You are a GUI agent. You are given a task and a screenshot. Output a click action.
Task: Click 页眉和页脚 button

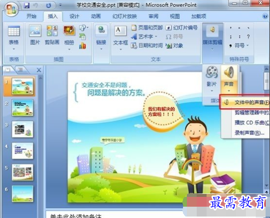pos(147,28)
